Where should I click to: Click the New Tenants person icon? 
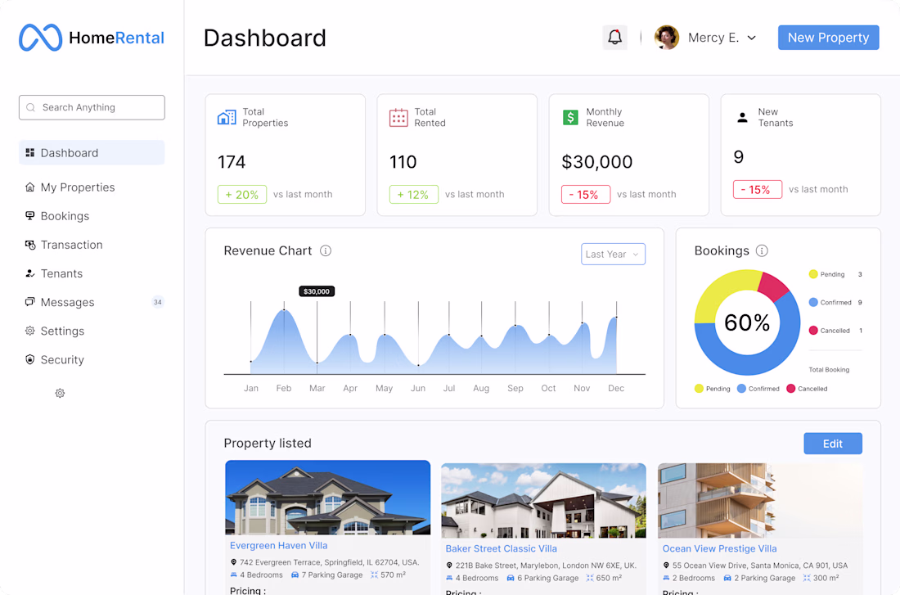[x=742, y=117]
